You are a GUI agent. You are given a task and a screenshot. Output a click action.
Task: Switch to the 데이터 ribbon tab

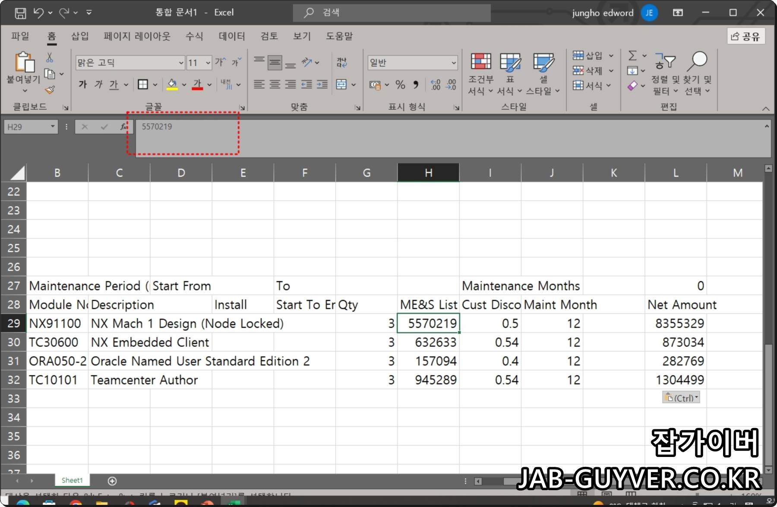(232, 36)
